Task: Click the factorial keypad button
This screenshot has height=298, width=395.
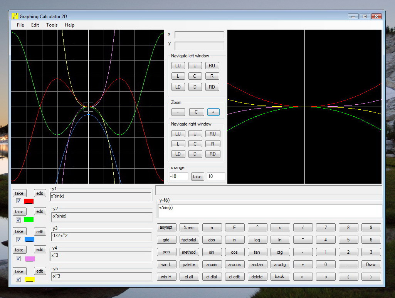Action: tap(189, 239)
